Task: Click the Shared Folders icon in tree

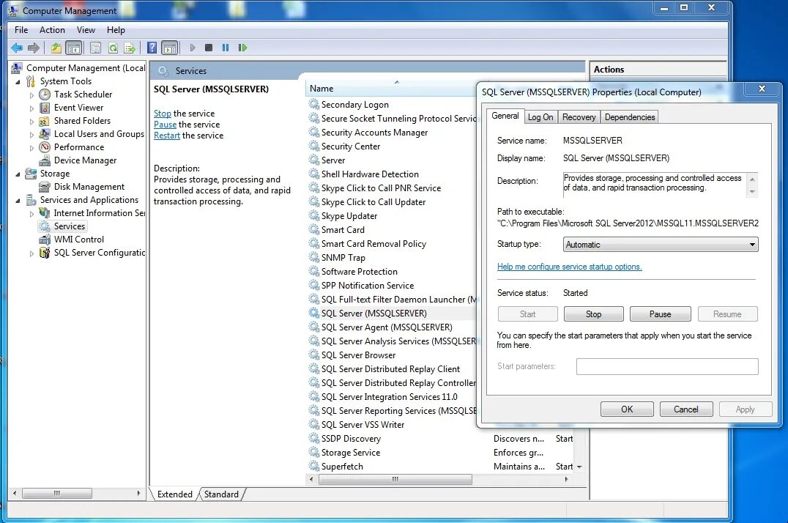Action: (45, 121)
